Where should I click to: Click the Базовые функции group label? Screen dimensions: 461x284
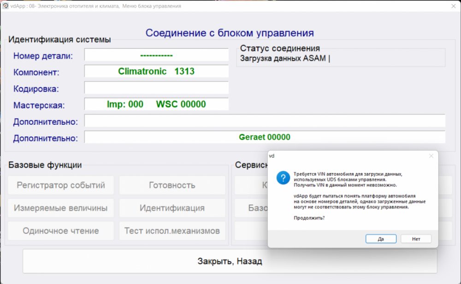click(x=45, y=165)
